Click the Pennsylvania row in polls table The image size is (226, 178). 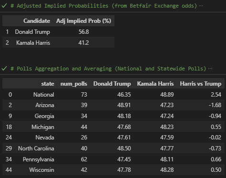tap(113, 159)
